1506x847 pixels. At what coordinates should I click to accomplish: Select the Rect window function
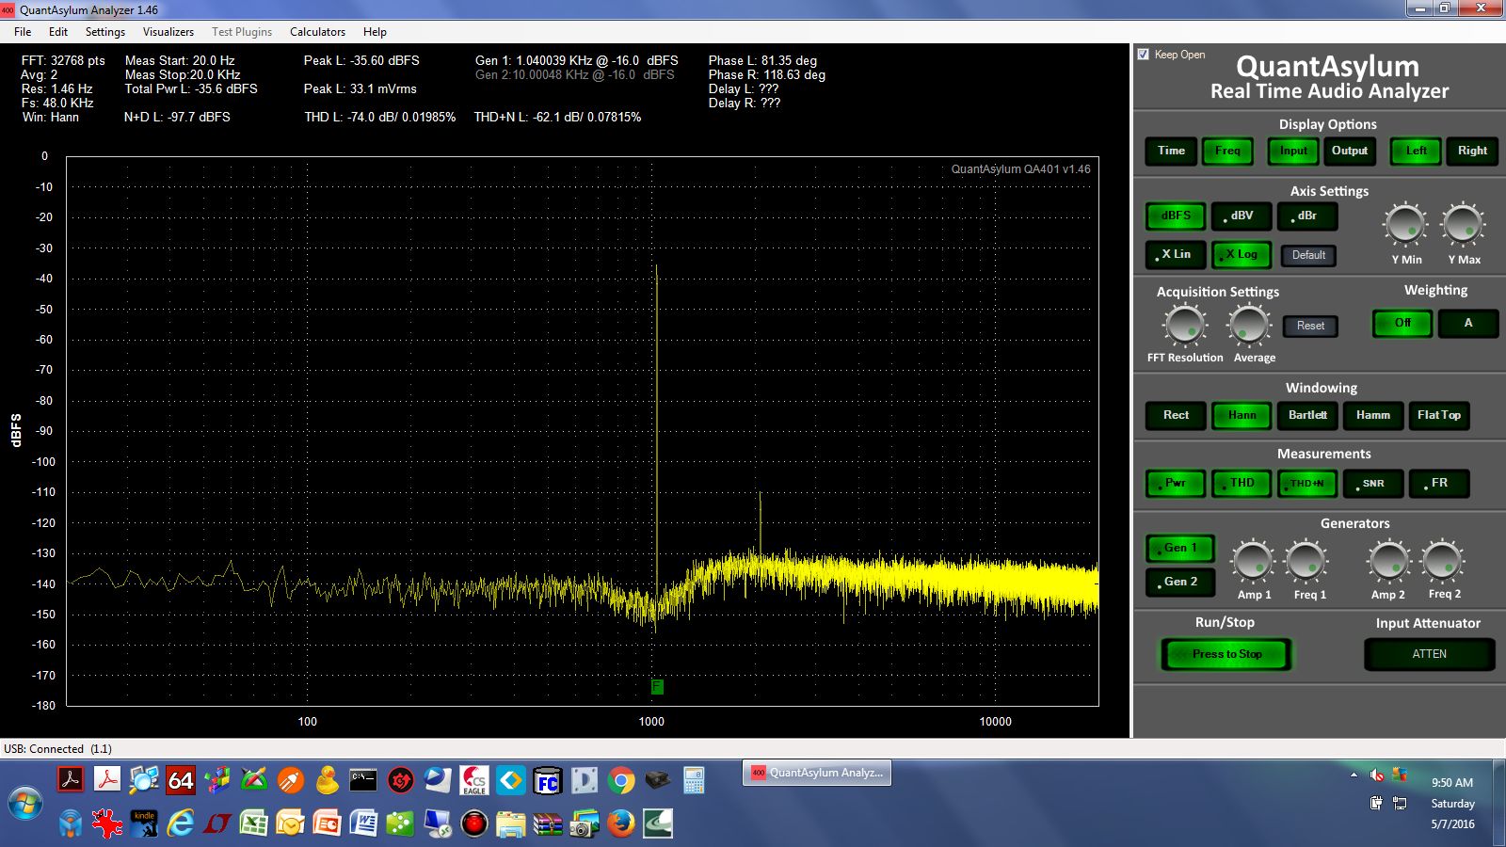coord(1176,416)
